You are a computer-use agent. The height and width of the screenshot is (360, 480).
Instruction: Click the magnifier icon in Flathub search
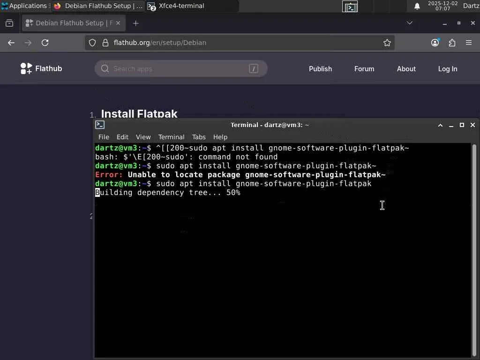[x=105, y=68]
